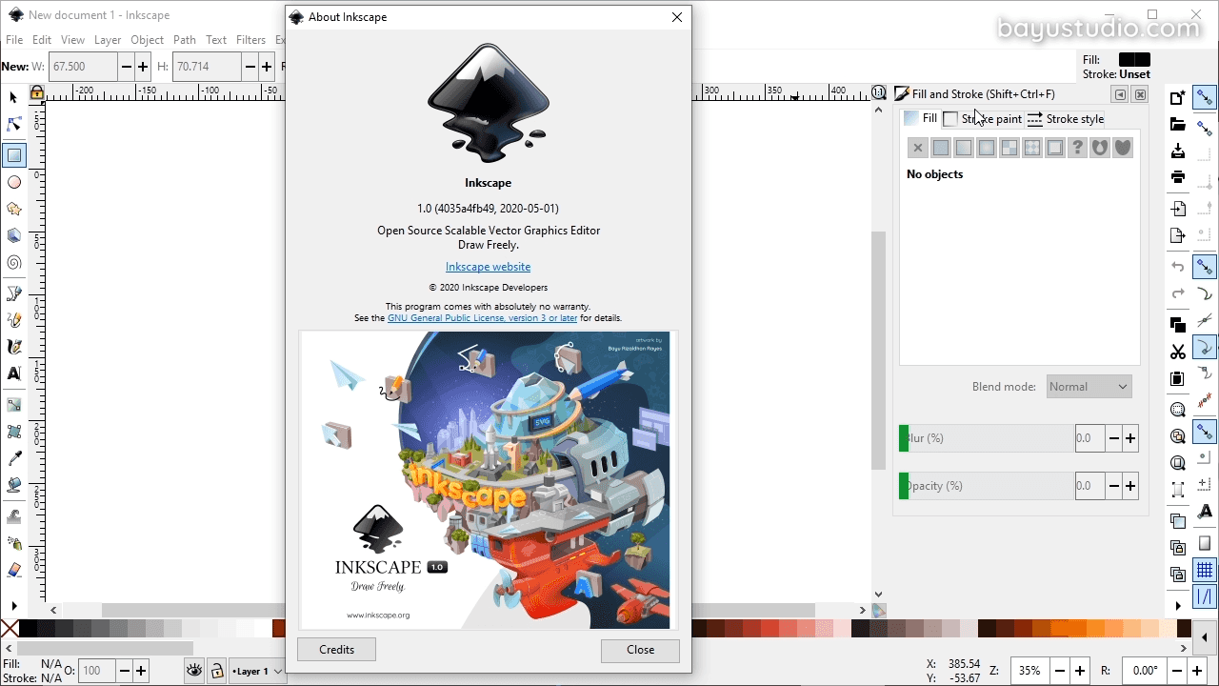Viewport: 1219px width, 686px height.
Task: Select the Text tool
Action: (x=13, y=373)
